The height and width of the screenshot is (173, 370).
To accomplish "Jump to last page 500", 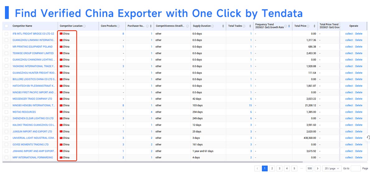I will [x=310, y=169].
